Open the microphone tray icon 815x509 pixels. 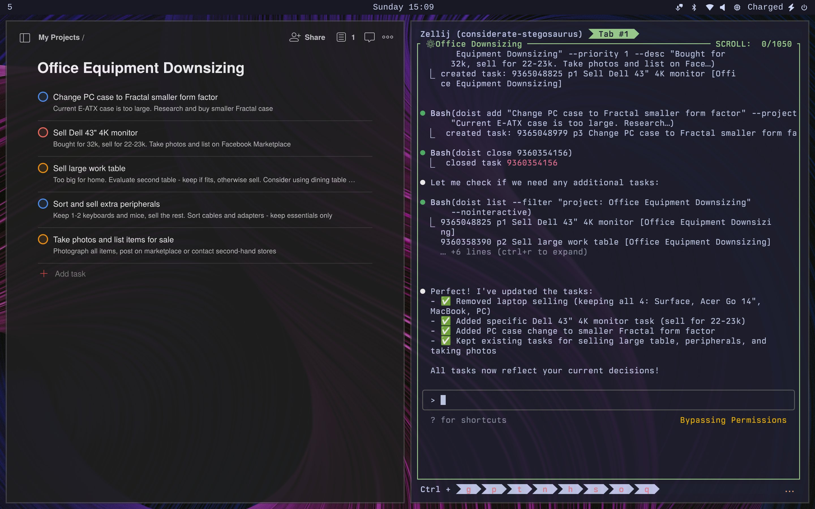[679, 7]
